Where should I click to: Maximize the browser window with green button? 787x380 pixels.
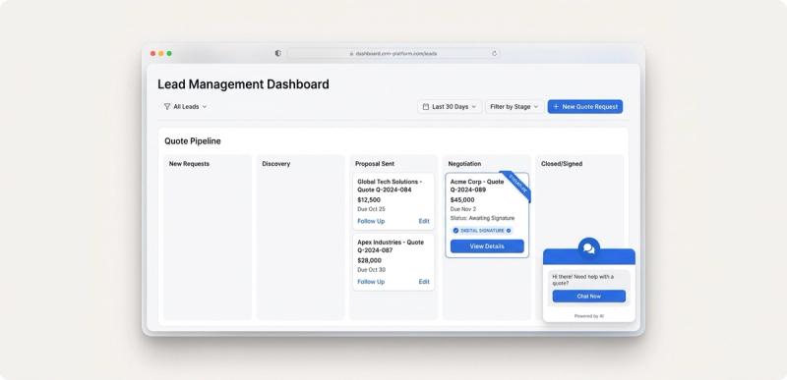pos(169,53)
